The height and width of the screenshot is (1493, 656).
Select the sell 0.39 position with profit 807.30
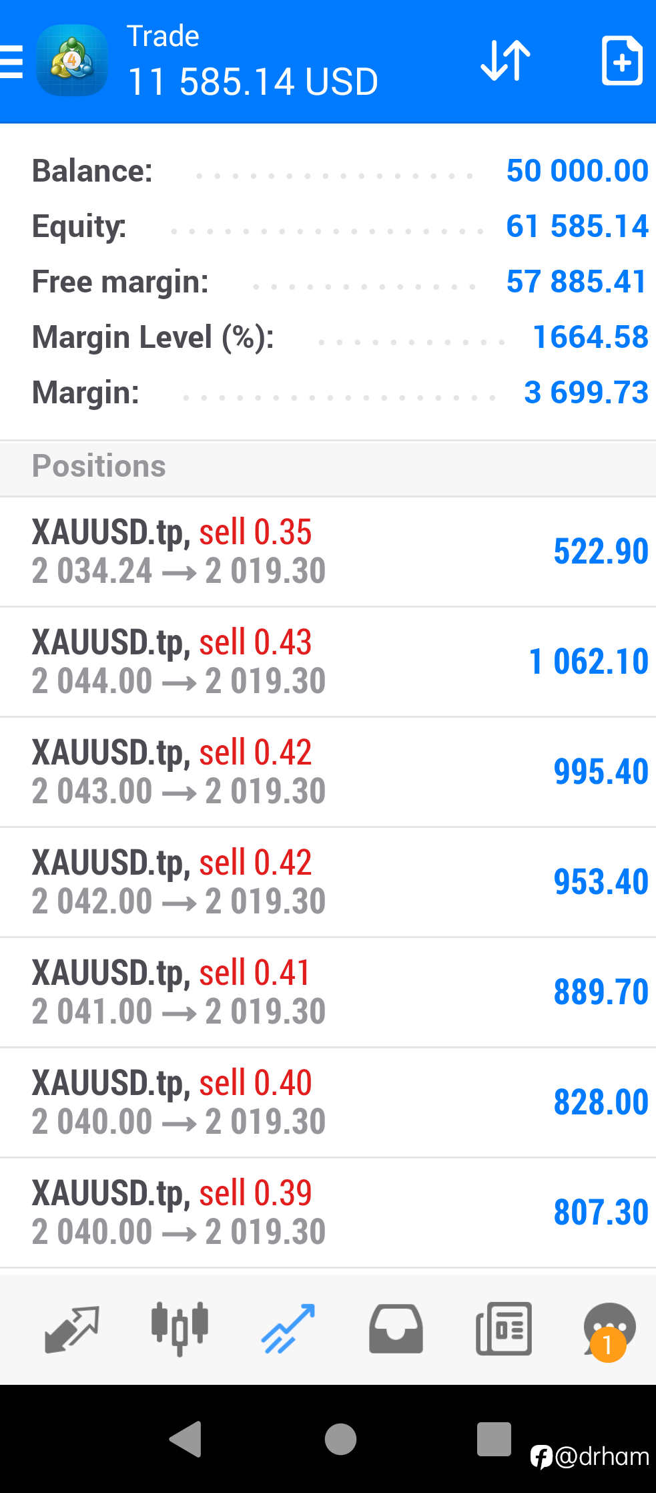328,1213
